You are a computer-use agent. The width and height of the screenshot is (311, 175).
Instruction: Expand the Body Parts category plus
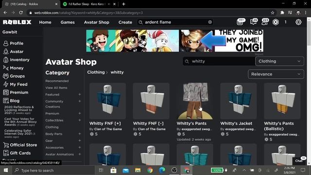point(80,134)
